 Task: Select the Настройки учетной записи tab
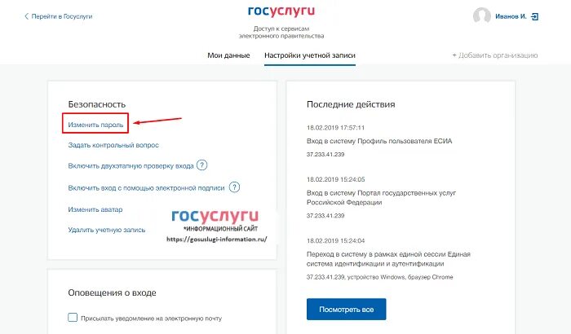click(310, 55)
